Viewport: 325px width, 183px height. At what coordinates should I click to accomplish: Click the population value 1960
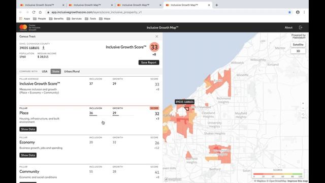22,57
